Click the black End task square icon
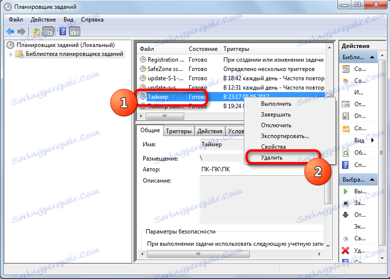The width and height of the screenshot is (390, 279). click(346, 203)
